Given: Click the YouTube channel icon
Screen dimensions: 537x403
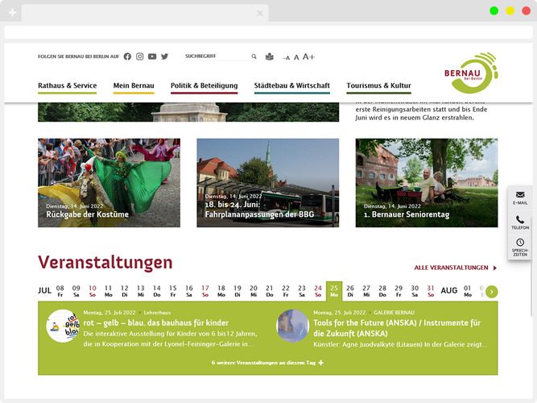Looking at the screenshot, I should tap(152, 56).
